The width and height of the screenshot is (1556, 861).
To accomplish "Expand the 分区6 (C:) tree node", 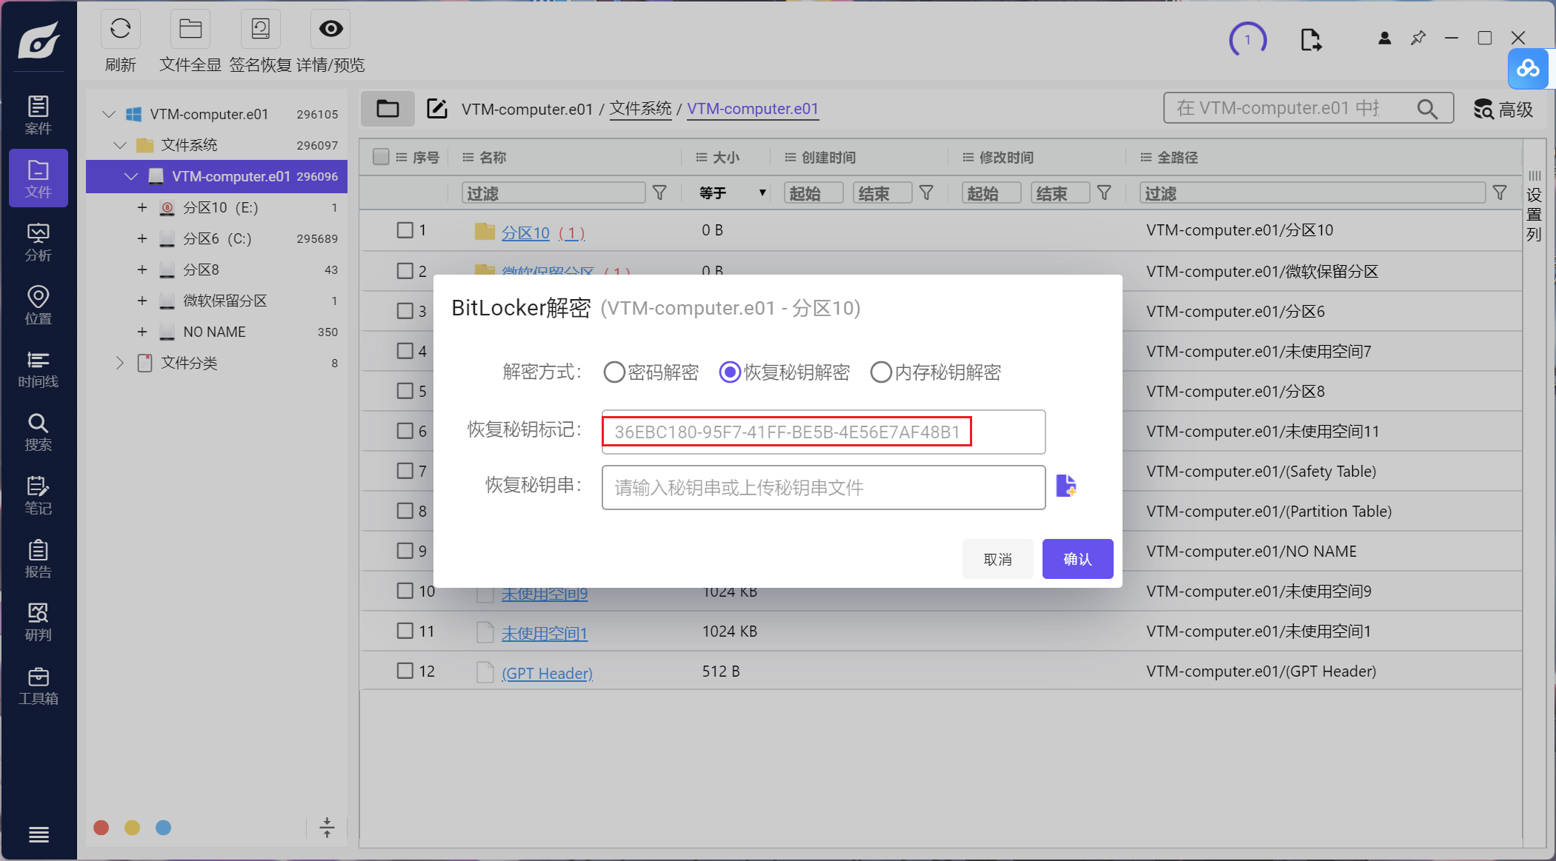I will (142, 238).
